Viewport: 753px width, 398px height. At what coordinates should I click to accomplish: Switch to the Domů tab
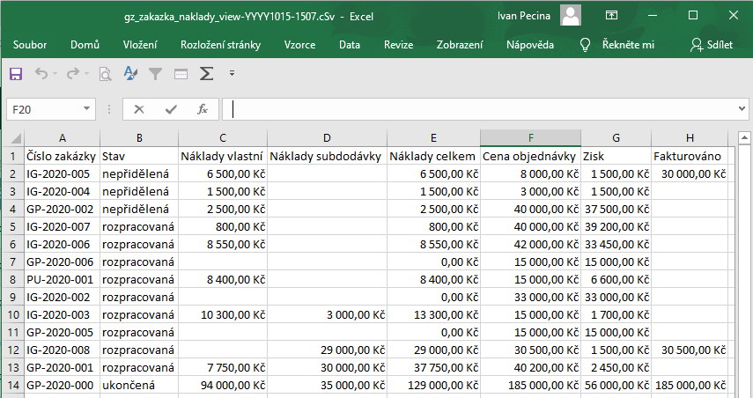(85, 45)
